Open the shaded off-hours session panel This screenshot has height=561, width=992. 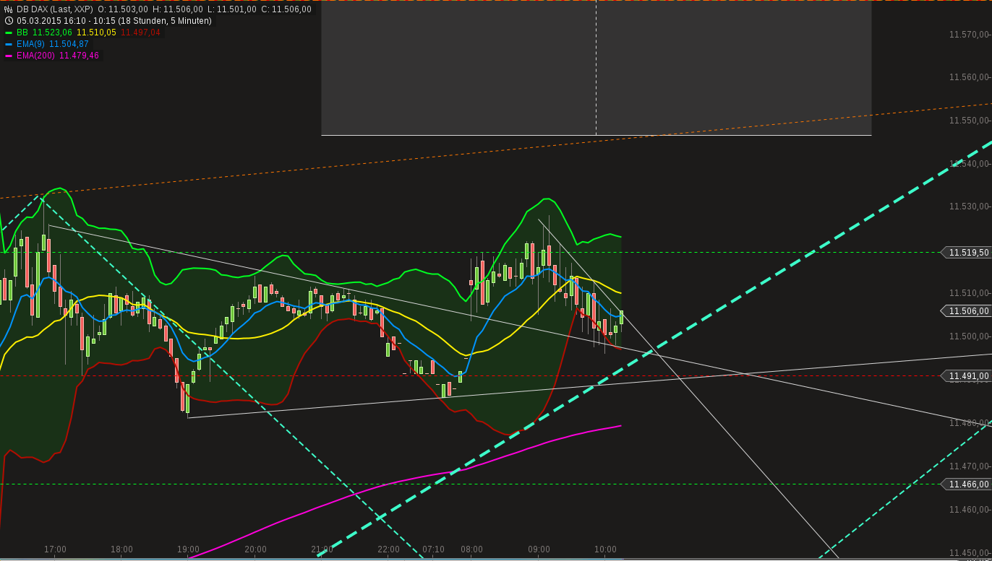(x=596, y=70)
